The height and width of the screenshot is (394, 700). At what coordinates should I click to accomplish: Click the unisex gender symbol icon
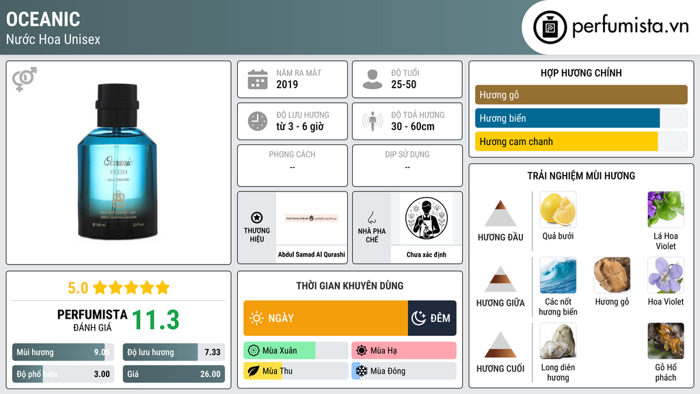click(x=25, y=79)
